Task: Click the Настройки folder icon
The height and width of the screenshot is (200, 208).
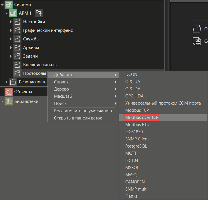Action: 17,22
